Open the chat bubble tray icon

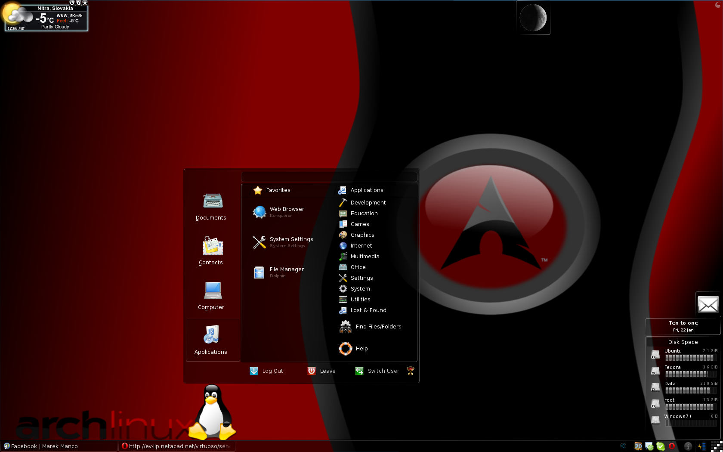coord(649,446)
